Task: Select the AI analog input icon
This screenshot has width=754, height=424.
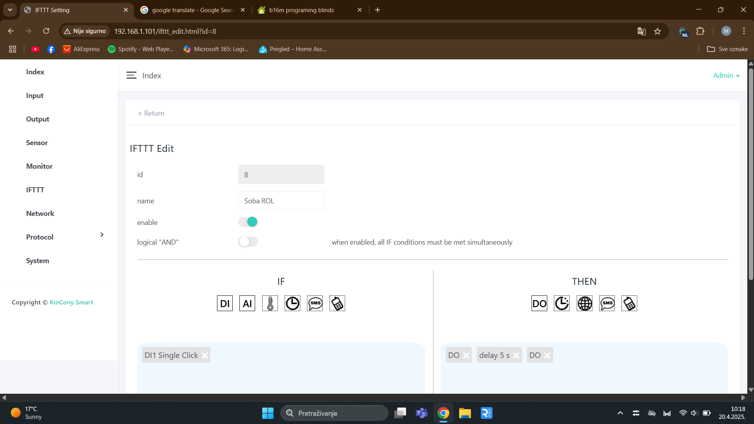Action: [x=247, y=303]
